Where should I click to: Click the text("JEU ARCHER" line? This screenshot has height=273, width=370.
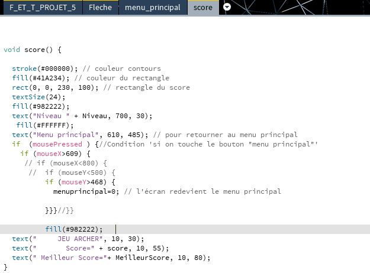[x=78, y=239]
